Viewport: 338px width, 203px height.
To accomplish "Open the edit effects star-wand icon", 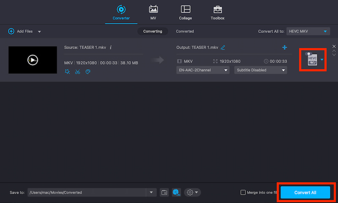I will 67,72.
